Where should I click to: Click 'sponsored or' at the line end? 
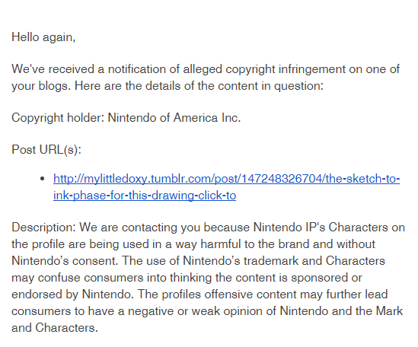tap(327, 278)
